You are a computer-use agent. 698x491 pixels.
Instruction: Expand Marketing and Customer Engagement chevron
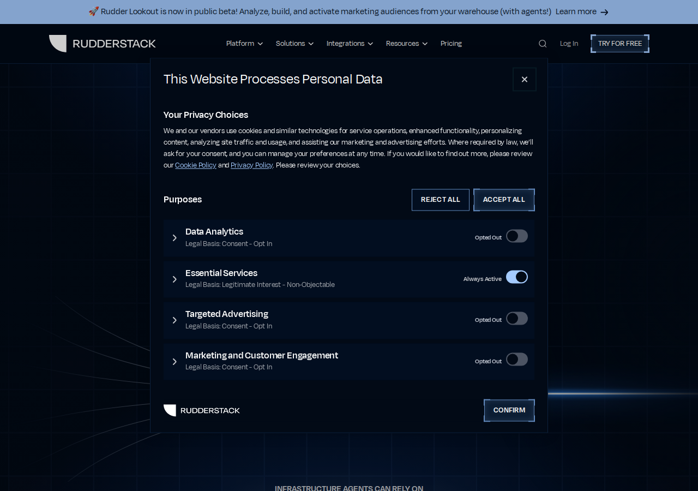(x=174, y=362)
